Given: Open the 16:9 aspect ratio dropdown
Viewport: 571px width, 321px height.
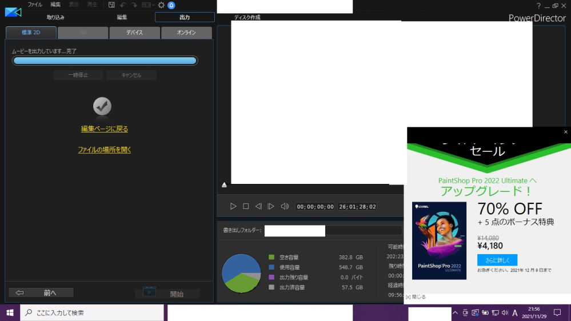Looking at the screenshot, I should 148,5.
